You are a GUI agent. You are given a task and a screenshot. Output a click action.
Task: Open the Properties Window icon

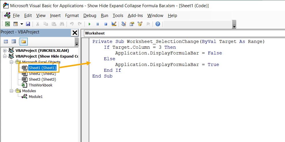(x=132, y=24)
